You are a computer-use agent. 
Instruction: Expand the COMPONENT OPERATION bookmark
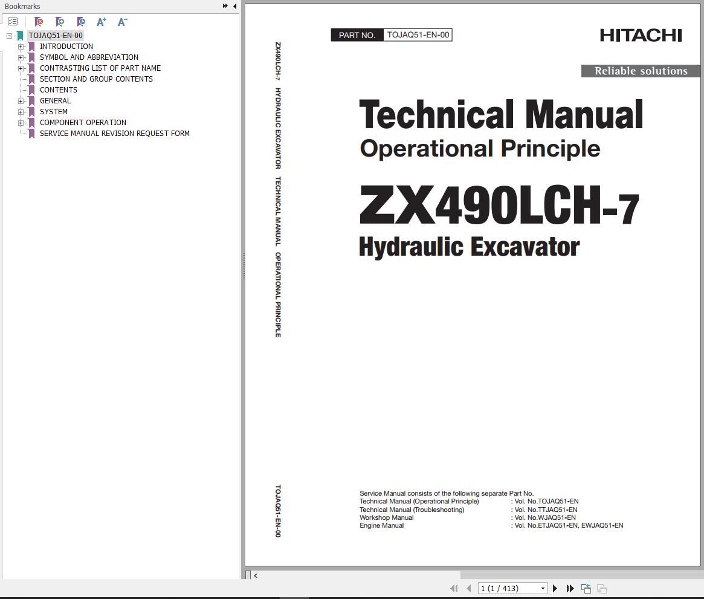pyautogui.click(x=21, y=123)
